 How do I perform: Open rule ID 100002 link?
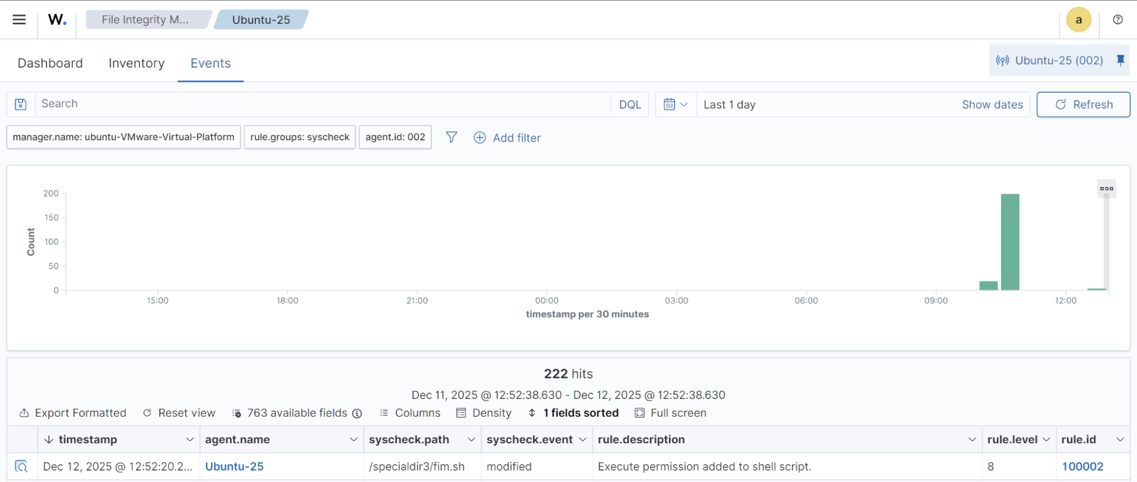pos(1082,467)
